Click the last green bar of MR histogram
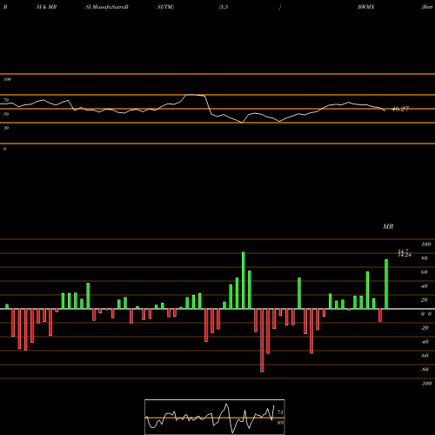The width and height of the screenshot is (435, 435). 386,284
